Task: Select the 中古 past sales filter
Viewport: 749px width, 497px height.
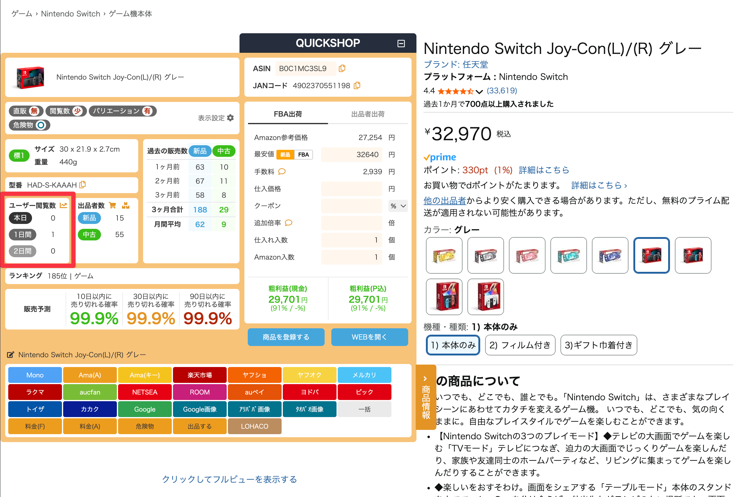Action: click(224, 151)
